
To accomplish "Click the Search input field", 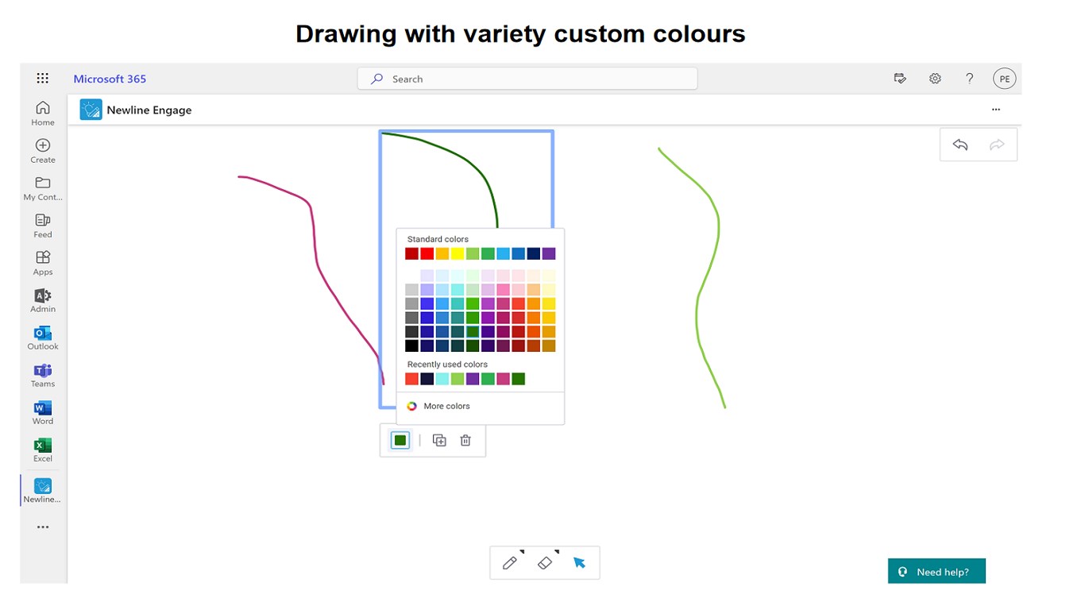I will (527, 79).
